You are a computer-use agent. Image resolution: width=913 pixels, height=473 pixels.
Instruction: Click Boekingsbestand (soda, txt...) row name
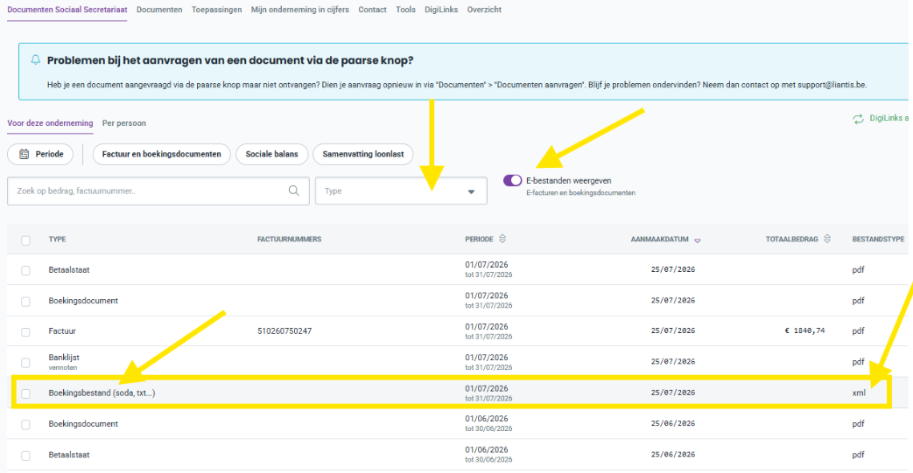click(102, 393)
